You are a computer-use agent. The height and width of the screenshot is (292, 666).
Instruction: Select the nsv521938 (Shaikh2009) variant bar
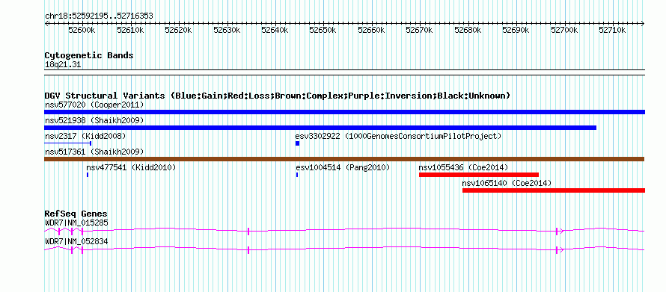[320, 128]
